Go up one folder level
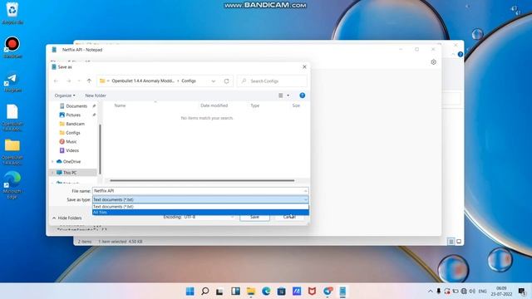This screenshot has width=532, height=299. point(89,81)
